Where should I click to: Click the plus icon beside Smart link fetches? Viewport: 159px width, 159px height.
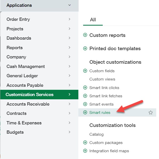coord(85,96)
